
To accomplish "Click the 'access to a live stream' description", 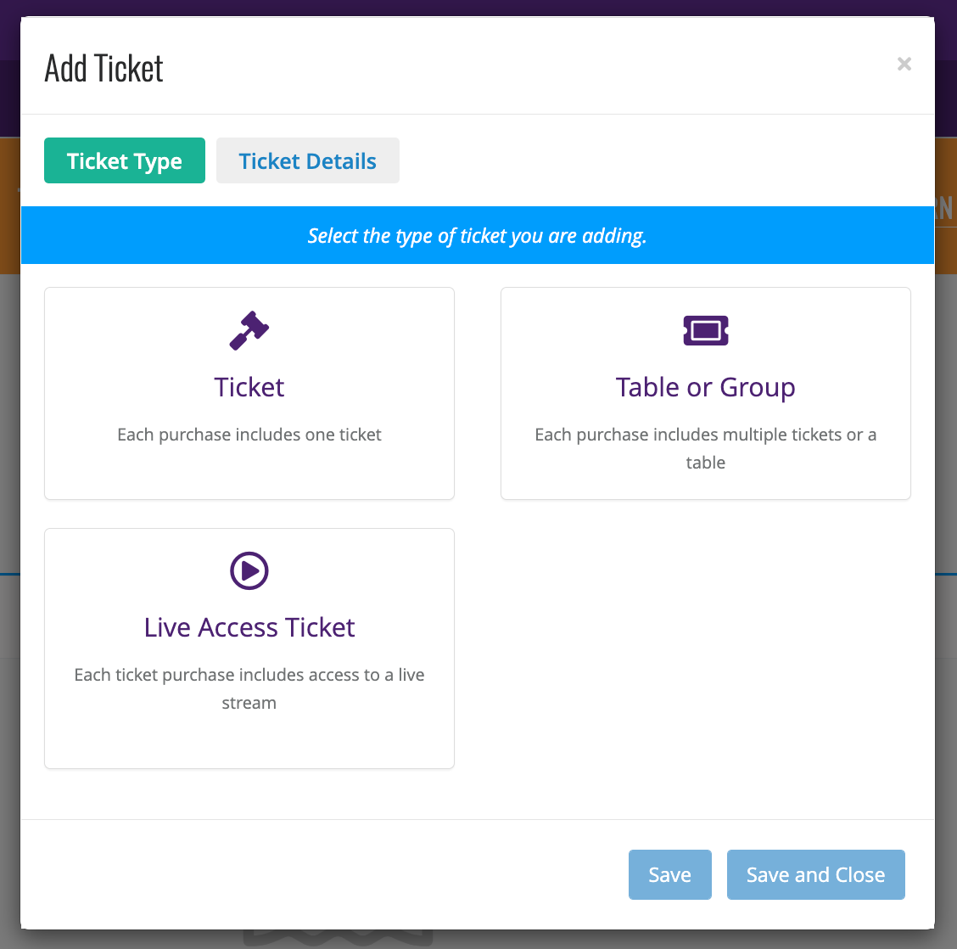I will pos(249,688).
